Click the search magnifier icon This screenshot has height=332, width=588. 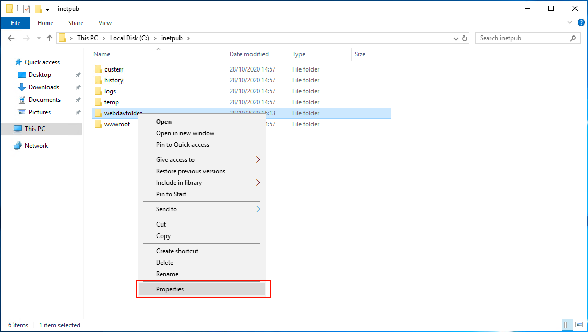[573, 38]
